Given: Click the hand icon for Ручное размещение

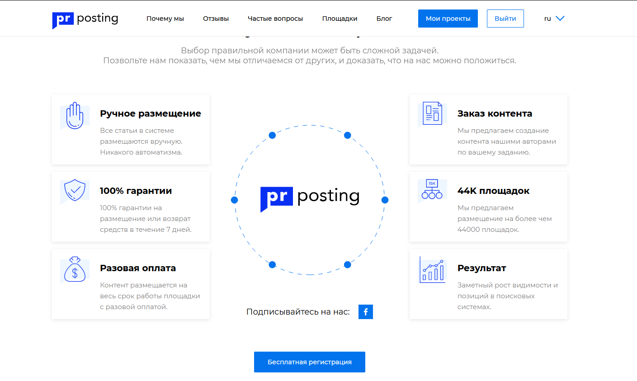Looking at the screenshot, I should click(x=75, y=116).
